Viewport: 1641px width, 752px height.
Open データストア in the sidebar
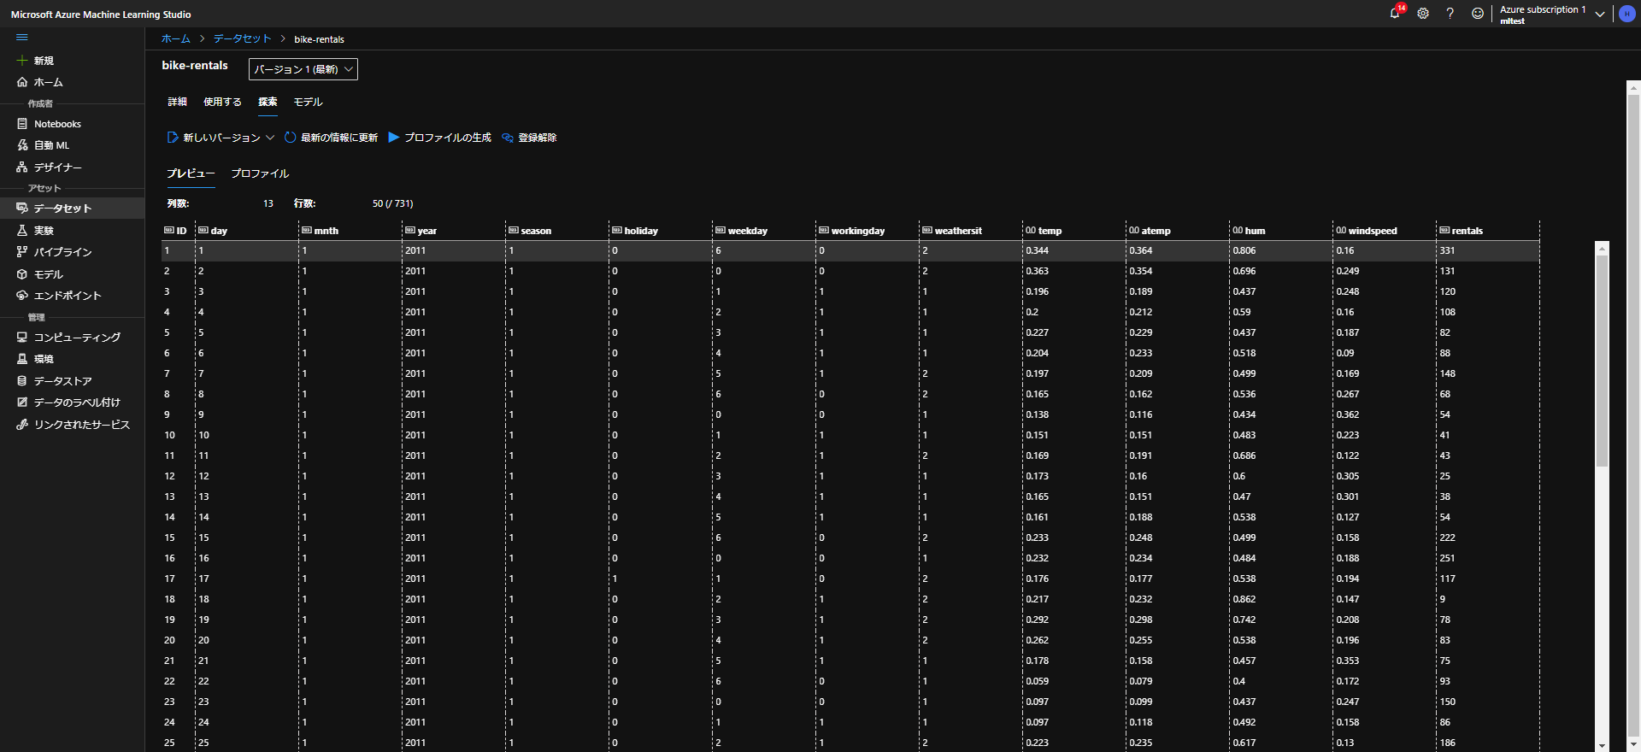click(62, 381)
